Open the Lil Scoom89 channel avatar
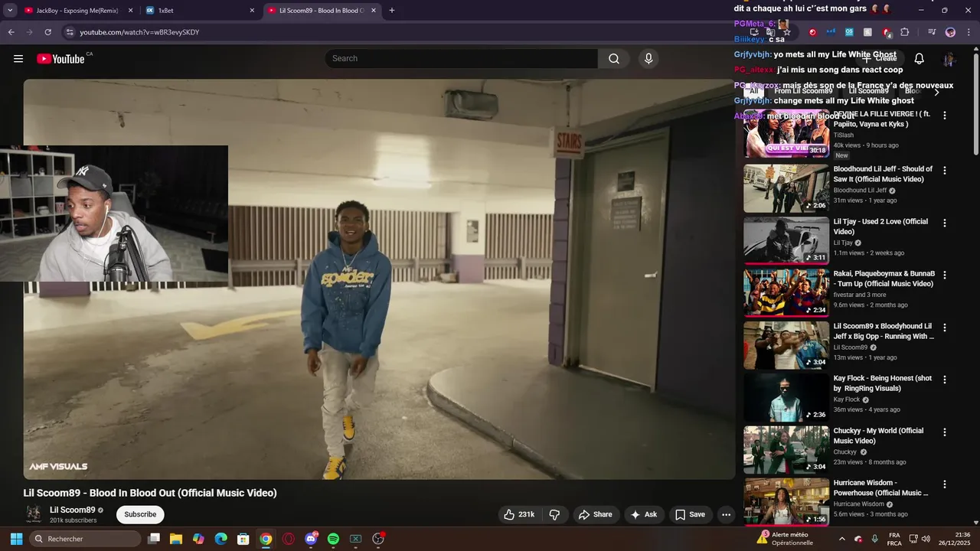 pyautogui.click(x=34, y=514)
